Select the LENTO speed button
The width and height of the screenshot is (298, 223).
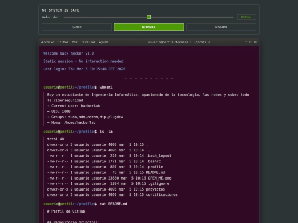click(x=77, y=27)
